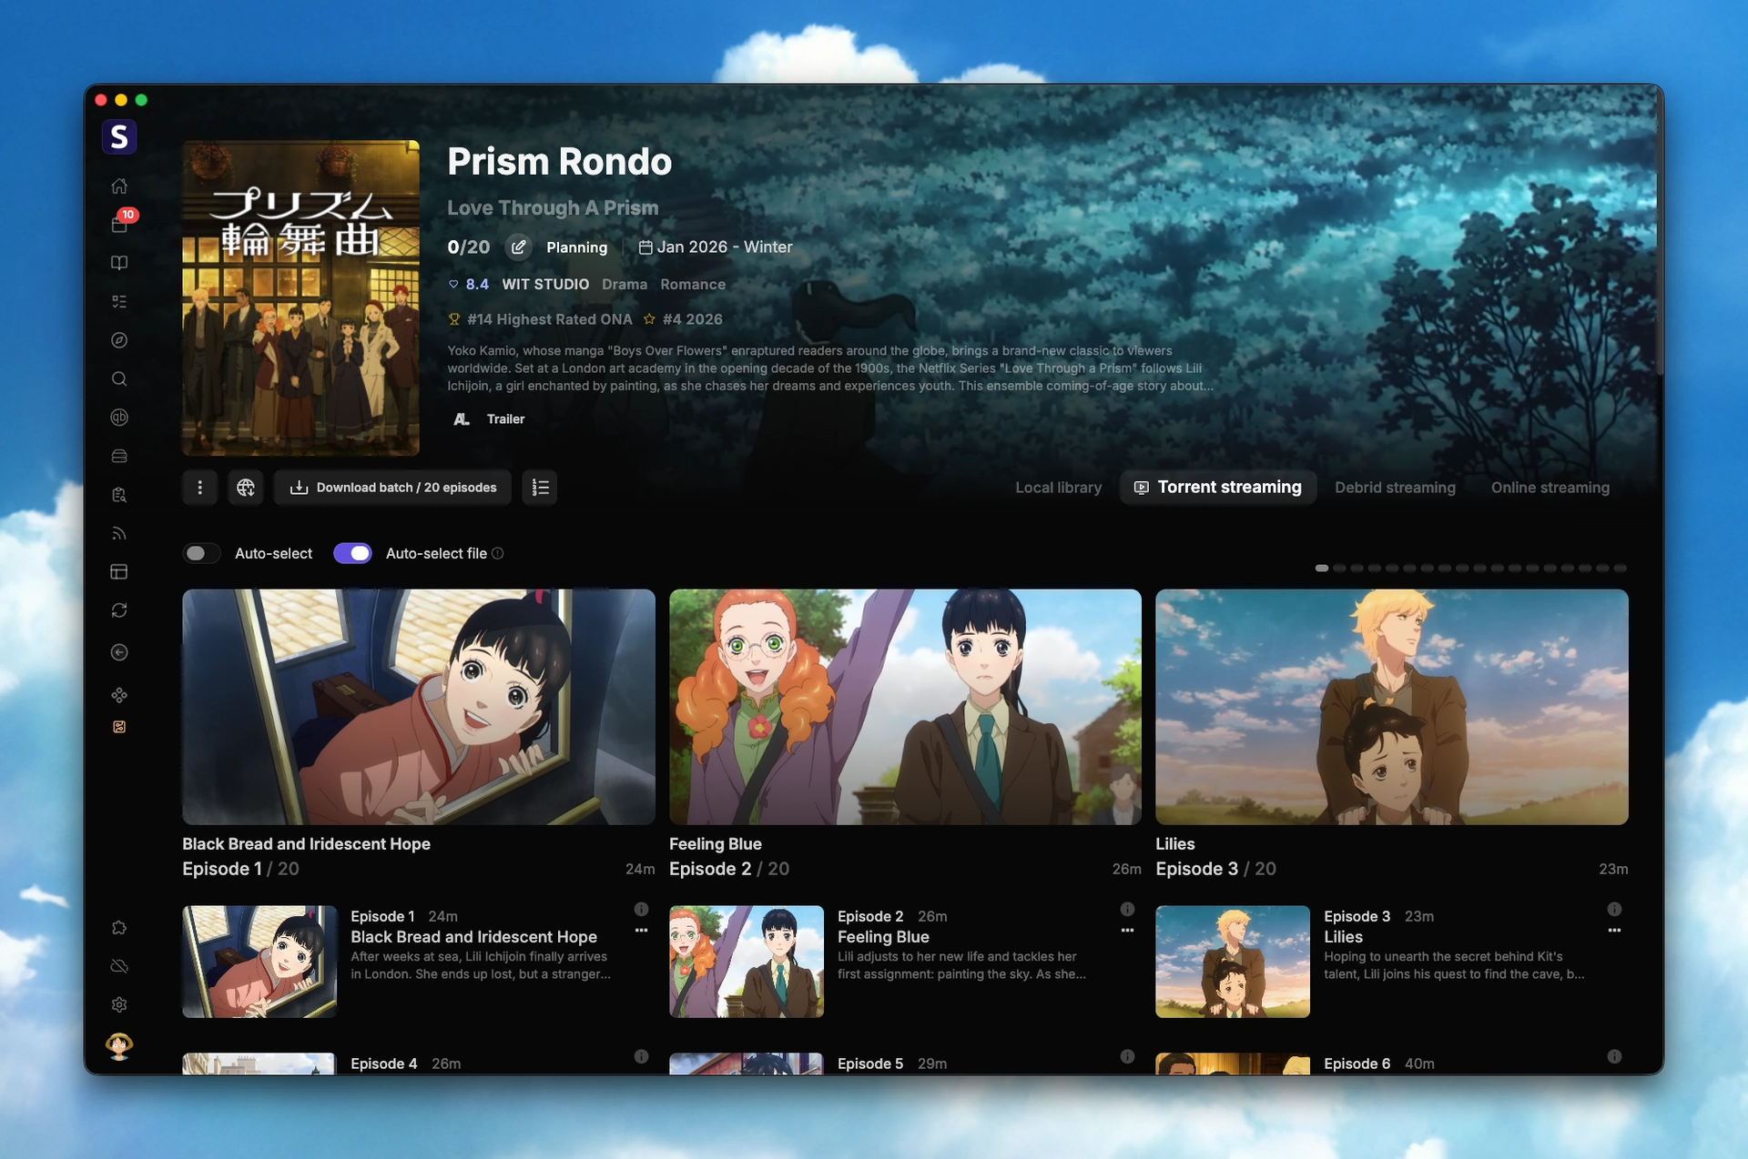Open the orange highlighted sidebar icon
Image resolution: width=1748 pixels, height=1159 pixels.
click(119, 727)
